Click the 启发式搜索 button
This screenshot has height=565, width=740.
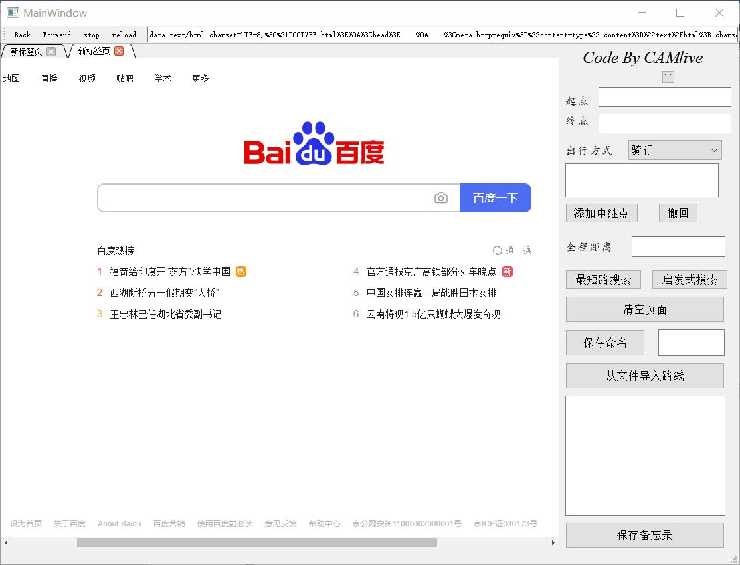690,280
